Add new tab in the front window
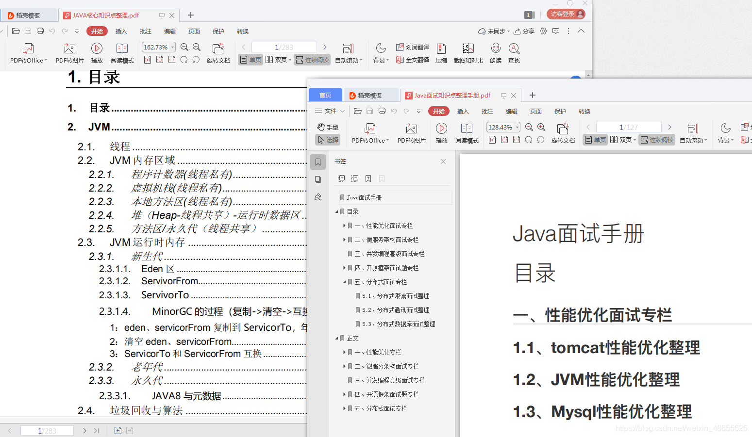This screenshot has width=752, height=437. pos(533,95)
